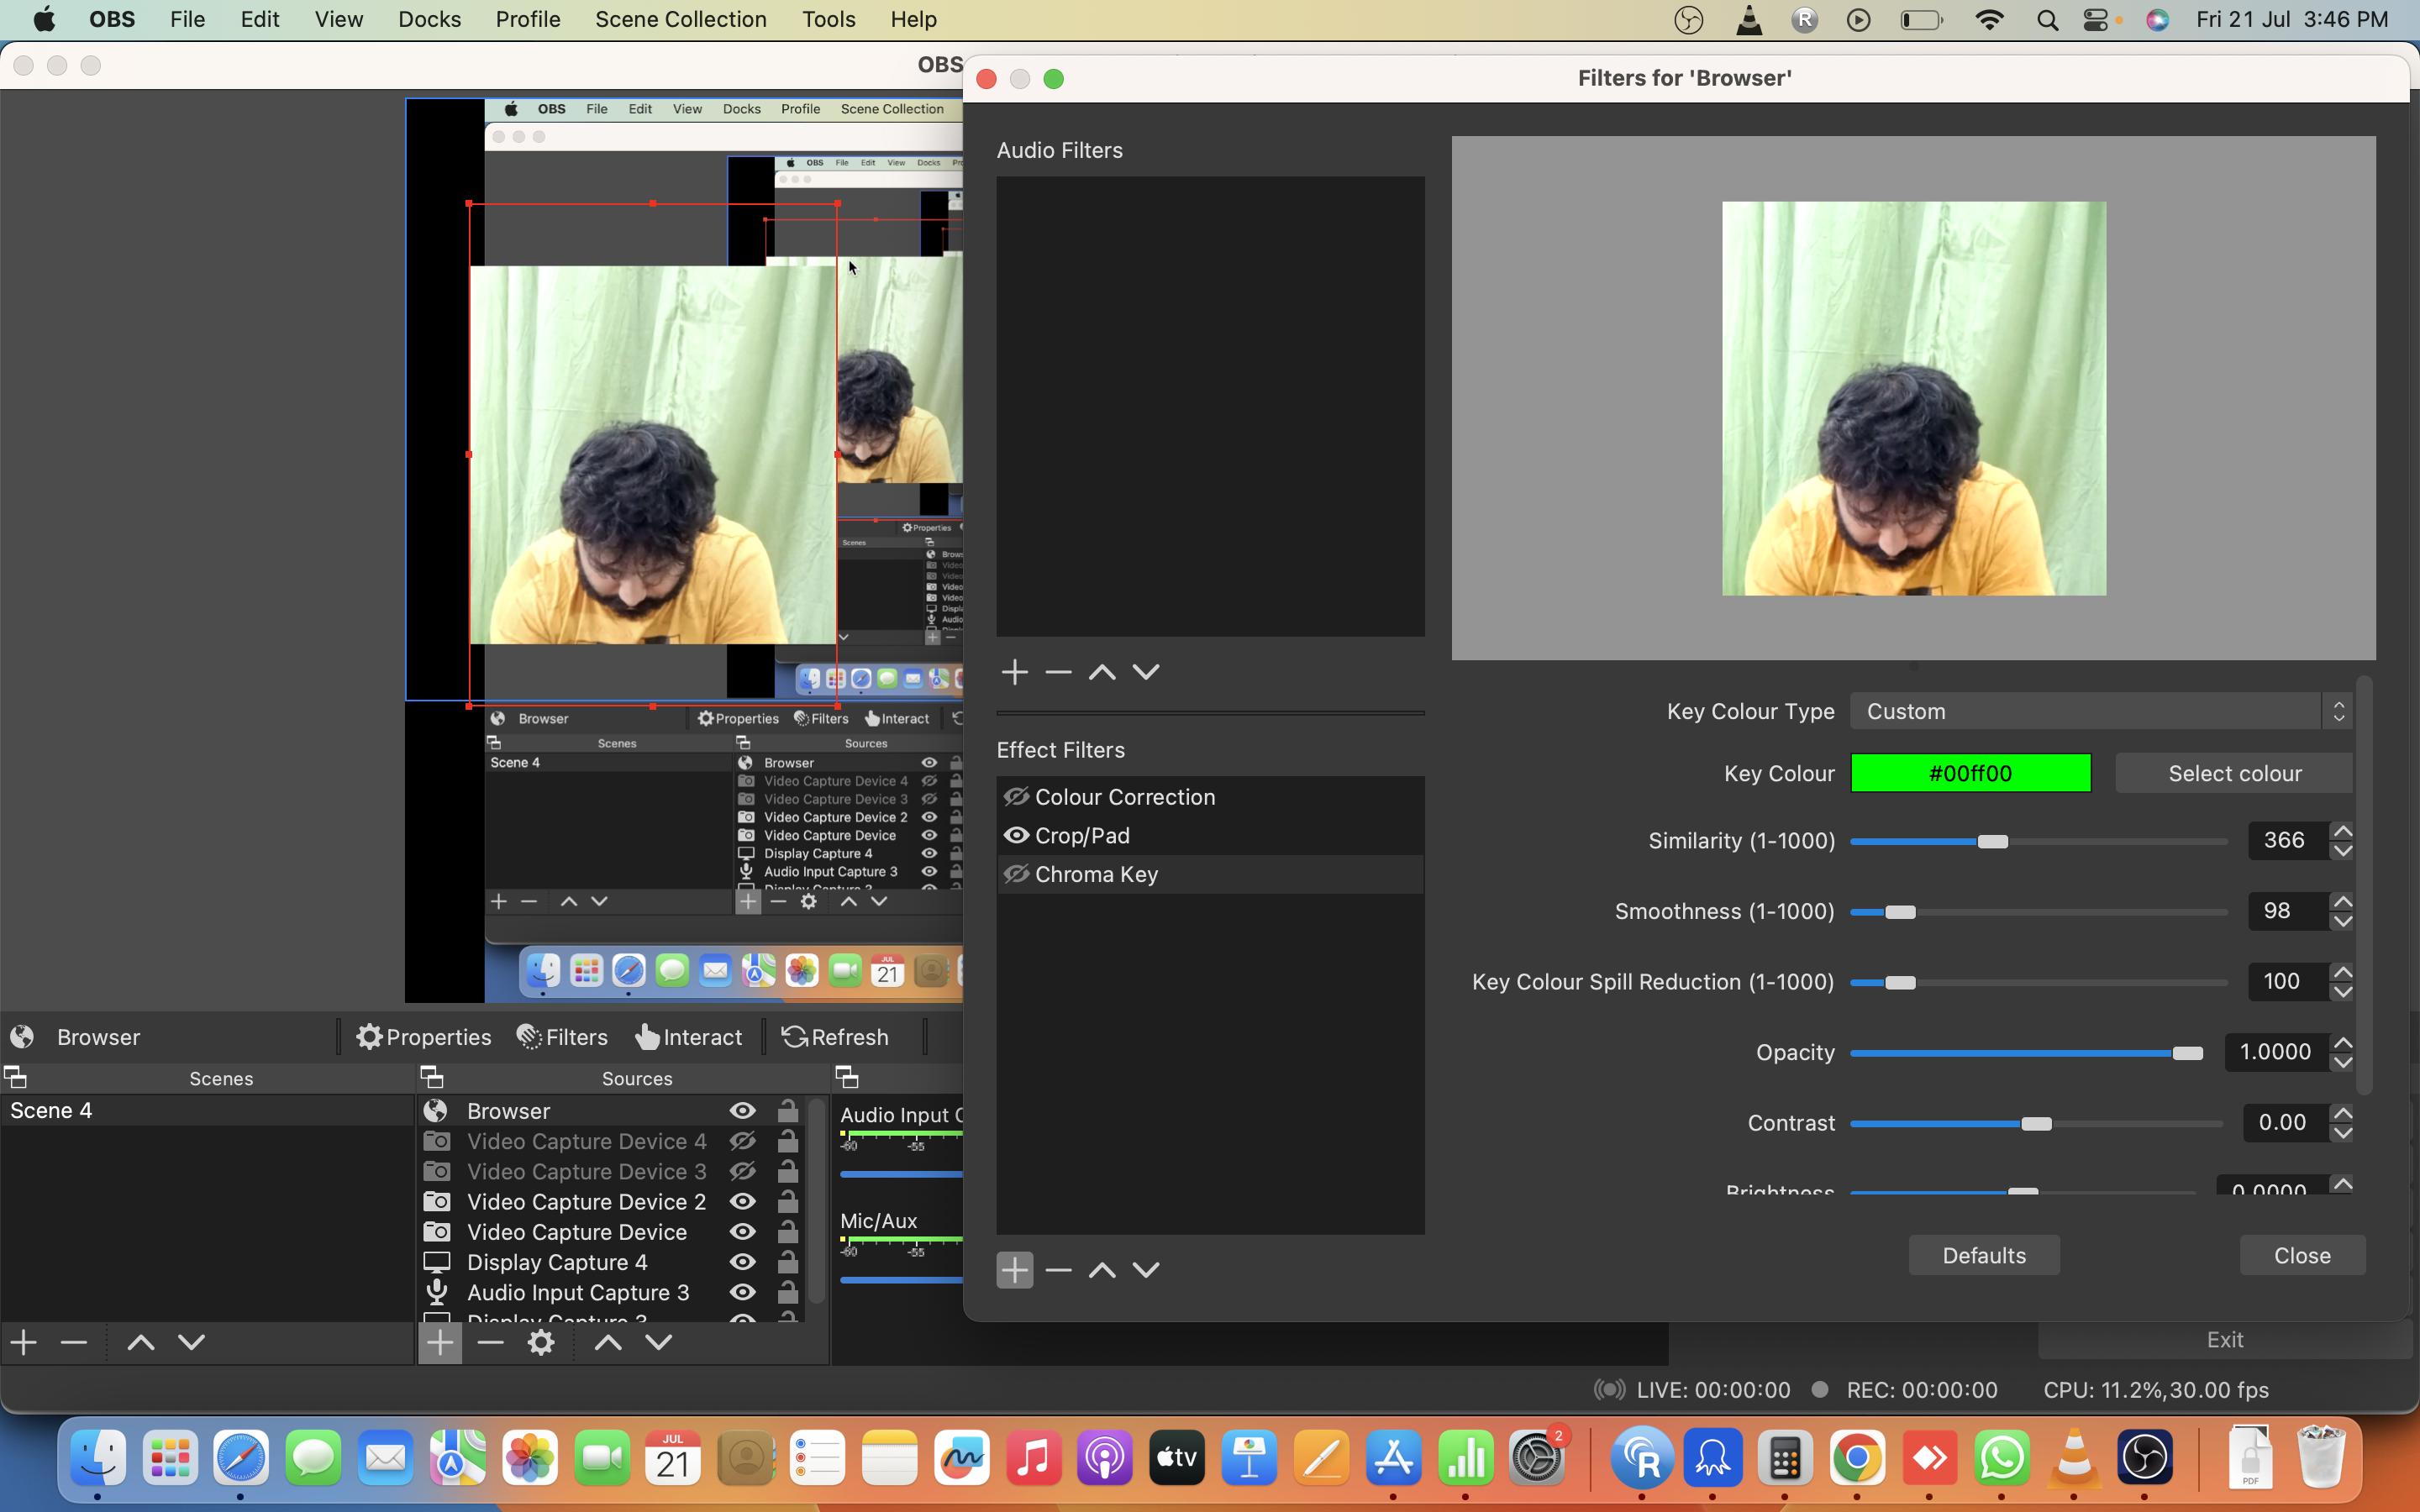The width and height of the screenshot is (2420, 1512).
Task: Click the Select colour button
Action: [2234, 774]
